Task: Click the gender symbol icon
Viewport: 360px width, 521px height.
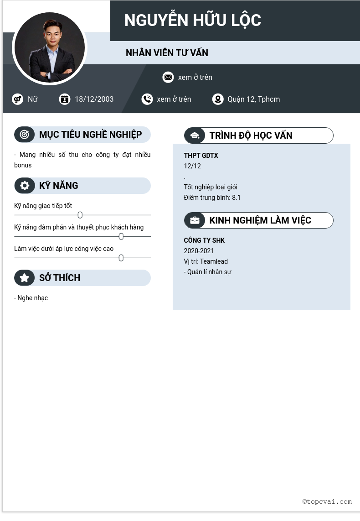Action: 18,99
